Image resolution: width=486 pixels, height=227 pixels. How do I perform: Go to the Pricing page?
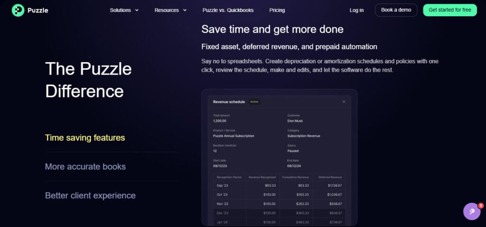pyautogui.click(x=277, y=10)
